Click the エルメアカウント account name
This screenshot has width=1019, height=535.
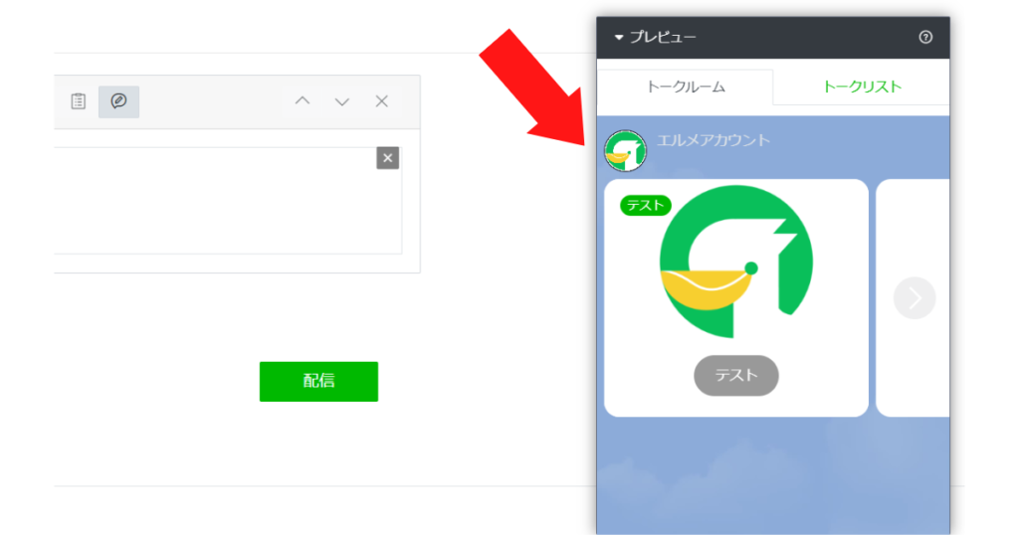pyautogui.click(x=713, y=140)
